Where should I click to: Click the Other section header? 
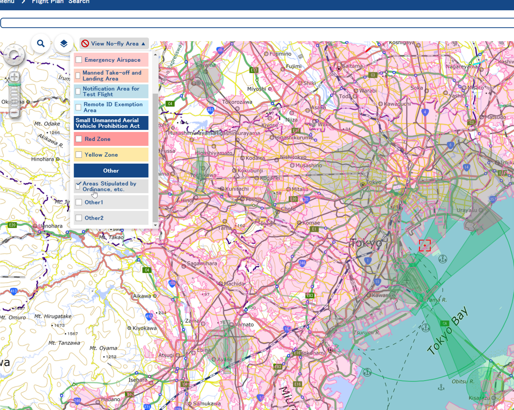(111, 171)
